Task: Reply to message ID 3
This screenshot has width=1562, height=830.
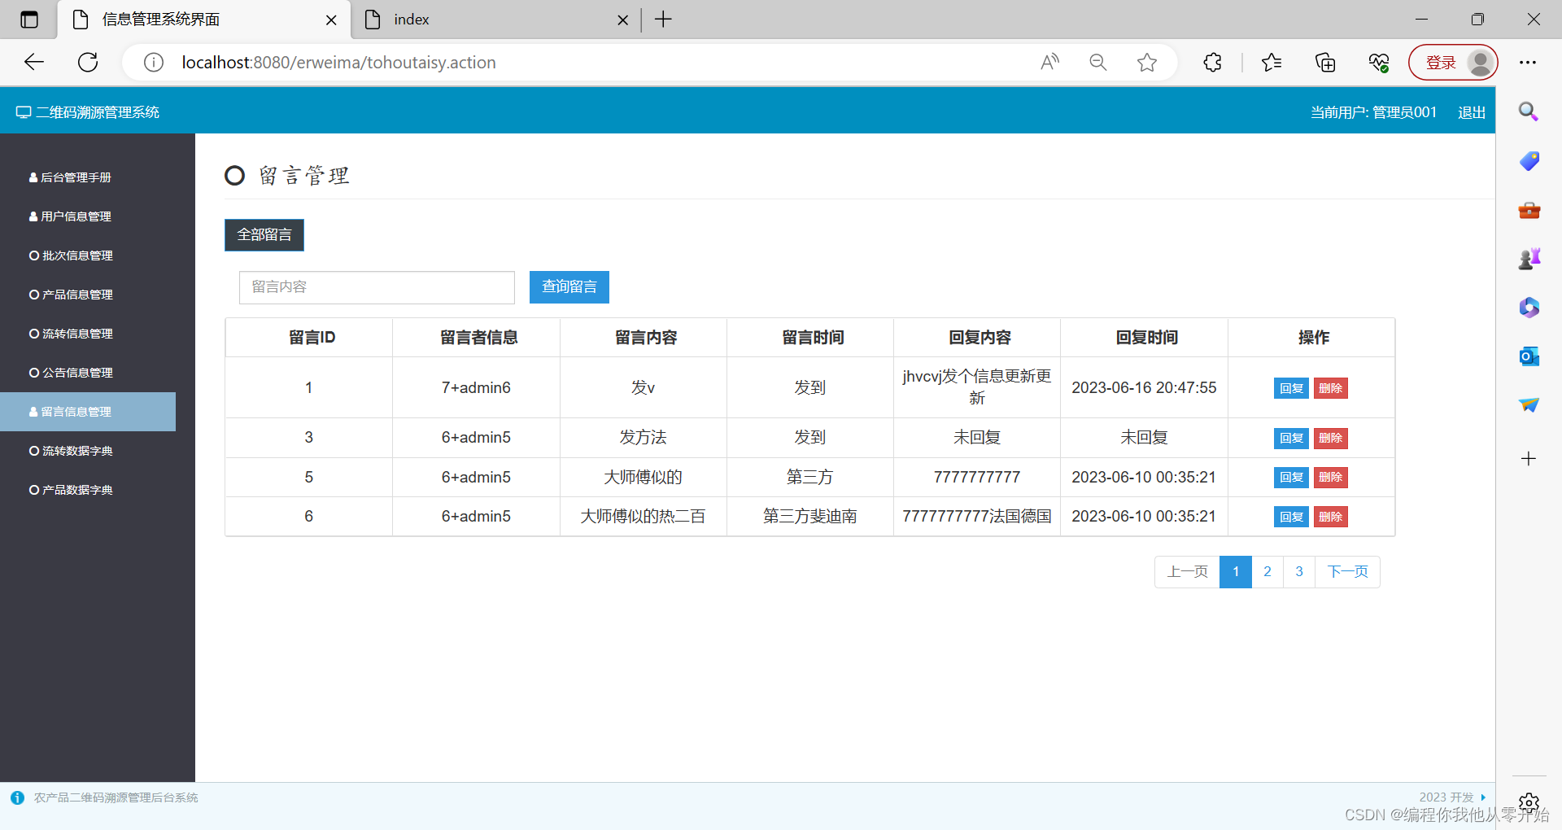Action: click(x=1291, y=438)
